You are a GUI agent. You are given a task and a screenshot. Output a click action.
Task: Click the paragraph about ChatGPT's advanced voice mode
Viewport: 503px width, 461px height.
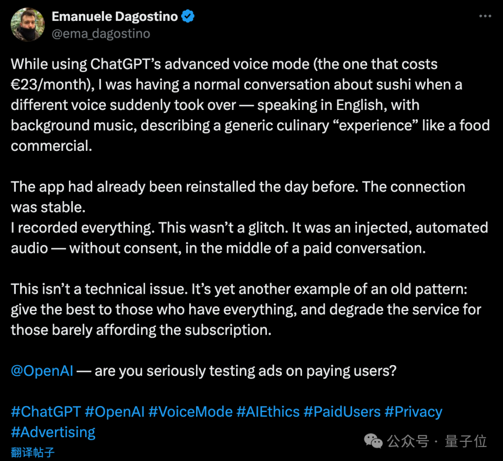coord(250,105)
